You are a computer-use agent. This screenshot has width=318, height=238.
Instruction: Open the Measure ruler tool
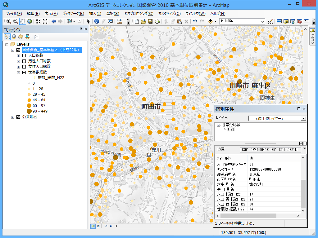[119, 21]
